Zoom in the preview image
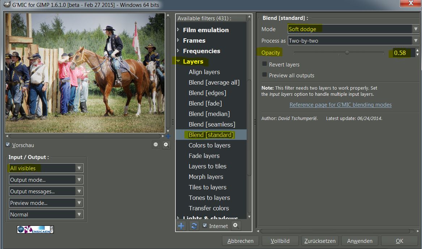Screen dimensions: 422x249 click(166, 145)
